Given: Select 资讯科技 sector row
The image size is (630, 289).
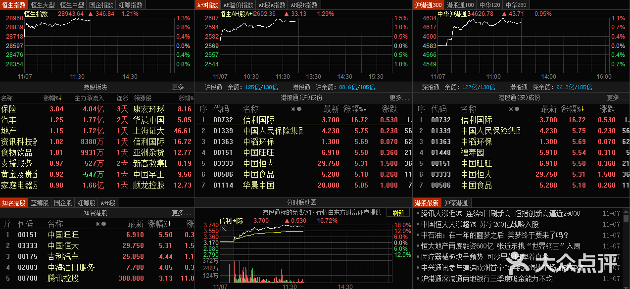Looking at the screenshot, I should 97,142.
